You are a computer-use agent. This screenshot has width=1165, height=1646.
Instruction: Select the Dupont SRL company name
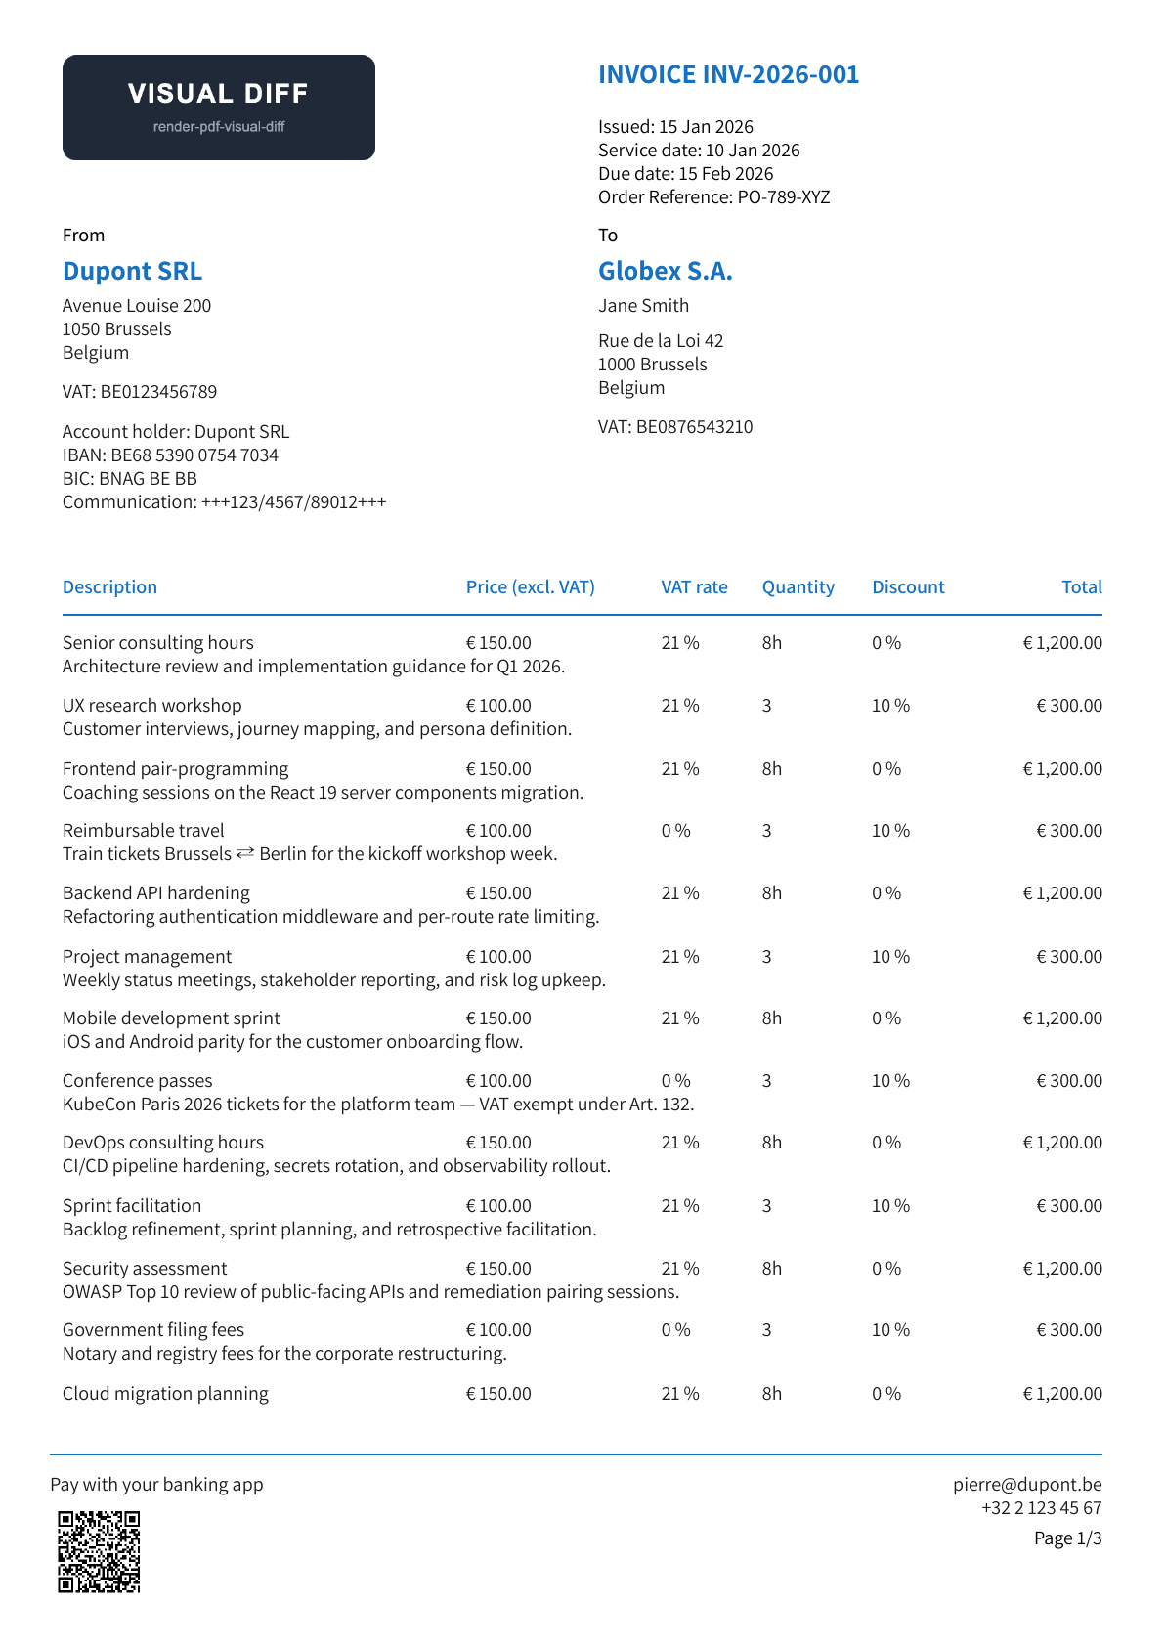[x=132, y=271]
